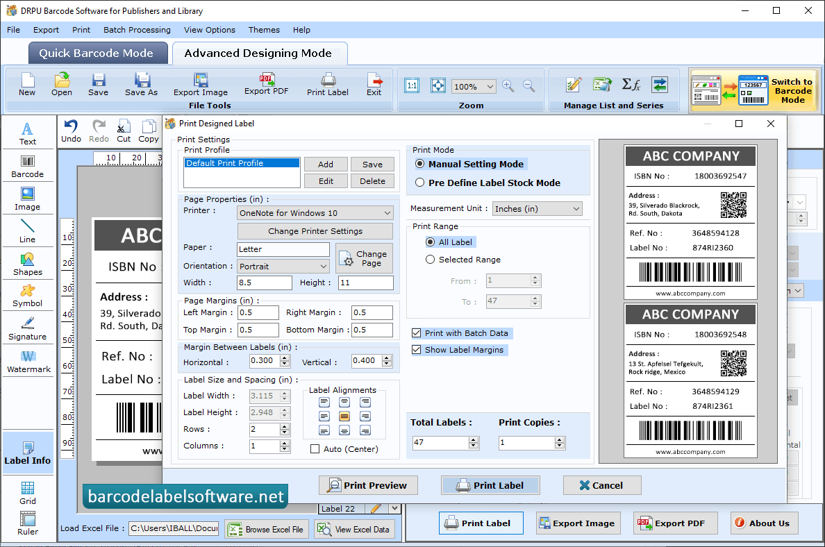825x547 pixels.
Task: Enable Auto (Center) alignment checkbox
Action: point(315,448)
